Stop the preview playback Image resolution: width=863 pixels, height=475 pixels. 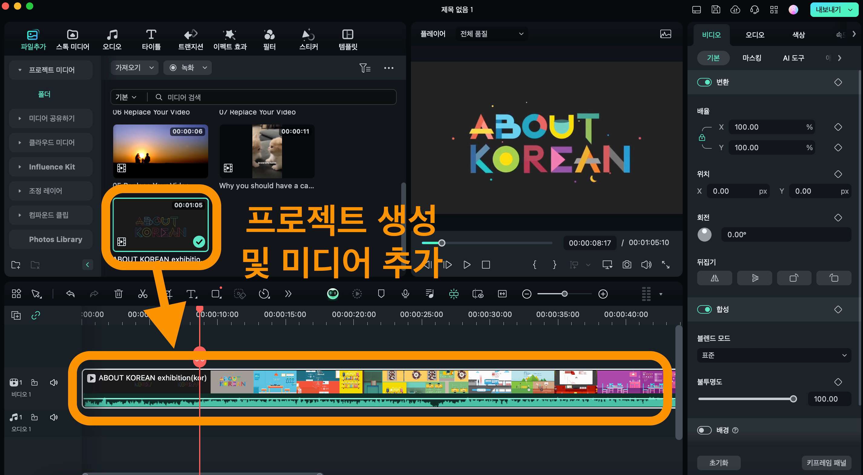tap(486, 265)
